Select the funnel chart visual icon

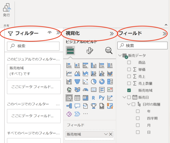point(77,82)
